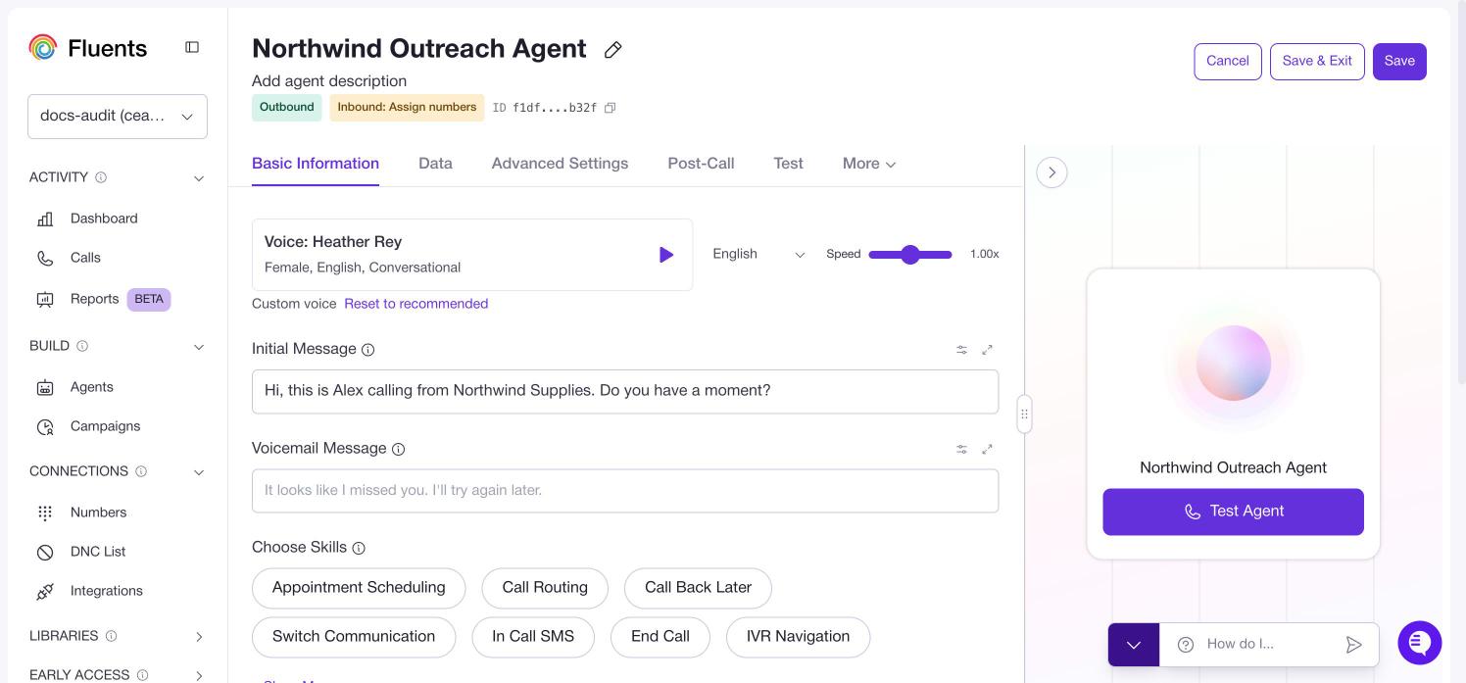Open Voicemail Message settings sliders icon

pyautogui.click(x=961, y=450)
